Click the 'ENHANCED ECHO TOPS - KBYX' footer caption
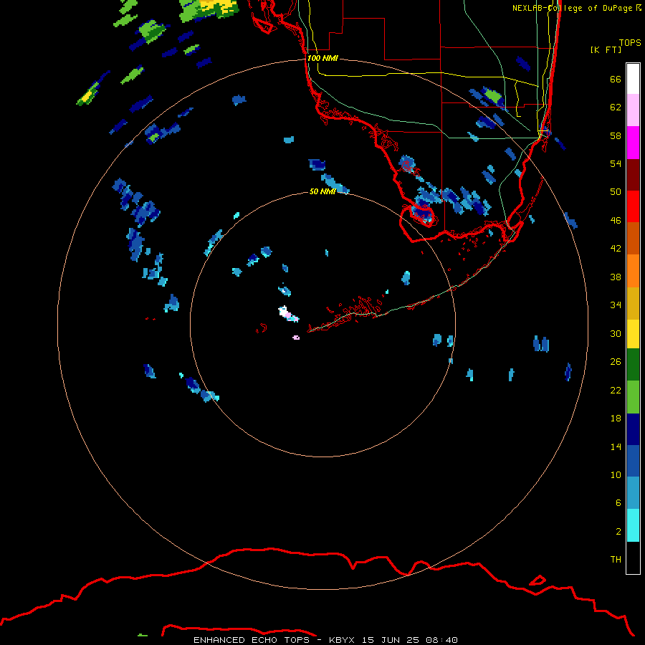Viewport: 645px width, 645px height. (274, 640)
